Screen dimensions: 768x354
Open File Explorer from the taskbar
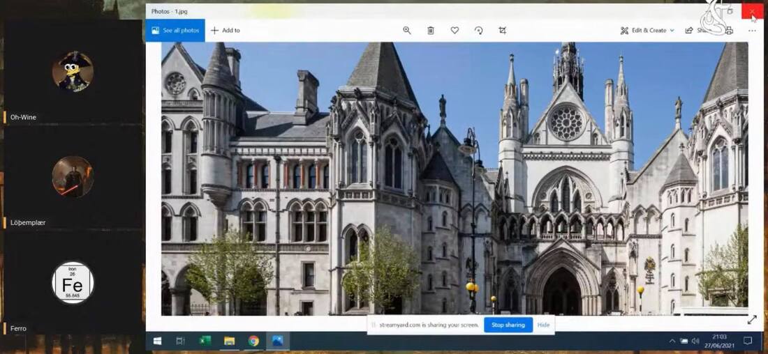(x=229, y=341)
